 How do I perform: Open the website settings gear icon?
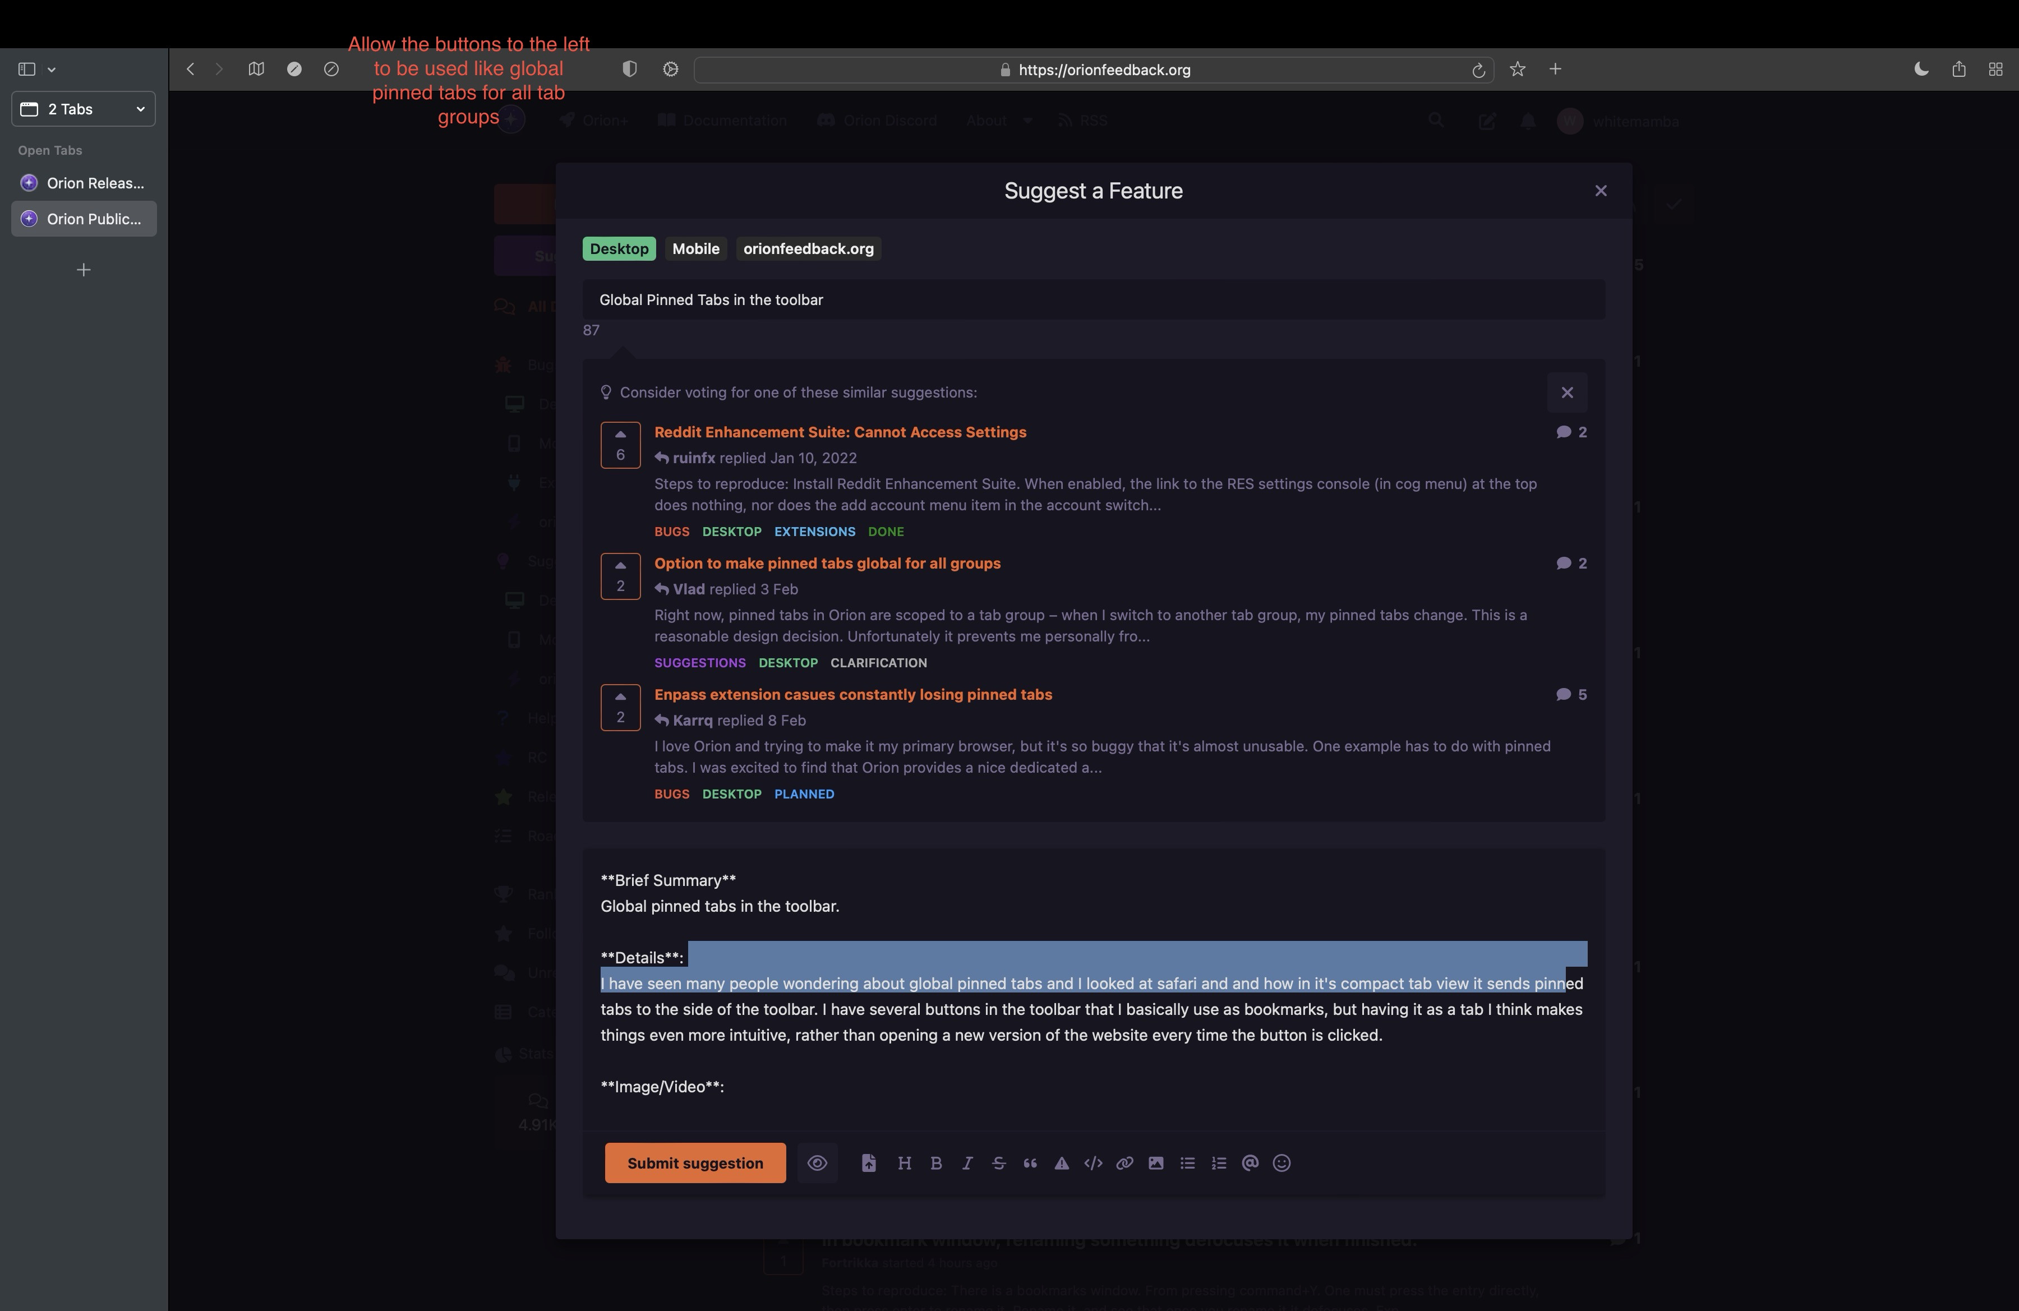(x=671, y=70)
